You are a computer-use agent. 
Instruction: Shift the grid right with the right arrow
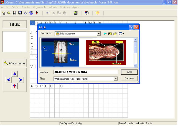pyautogui.click(x=21, y=80)
